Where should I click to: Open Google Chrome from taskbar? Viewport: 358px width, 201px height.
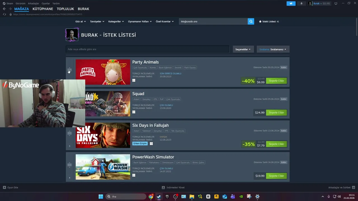[x=151, y=197]
